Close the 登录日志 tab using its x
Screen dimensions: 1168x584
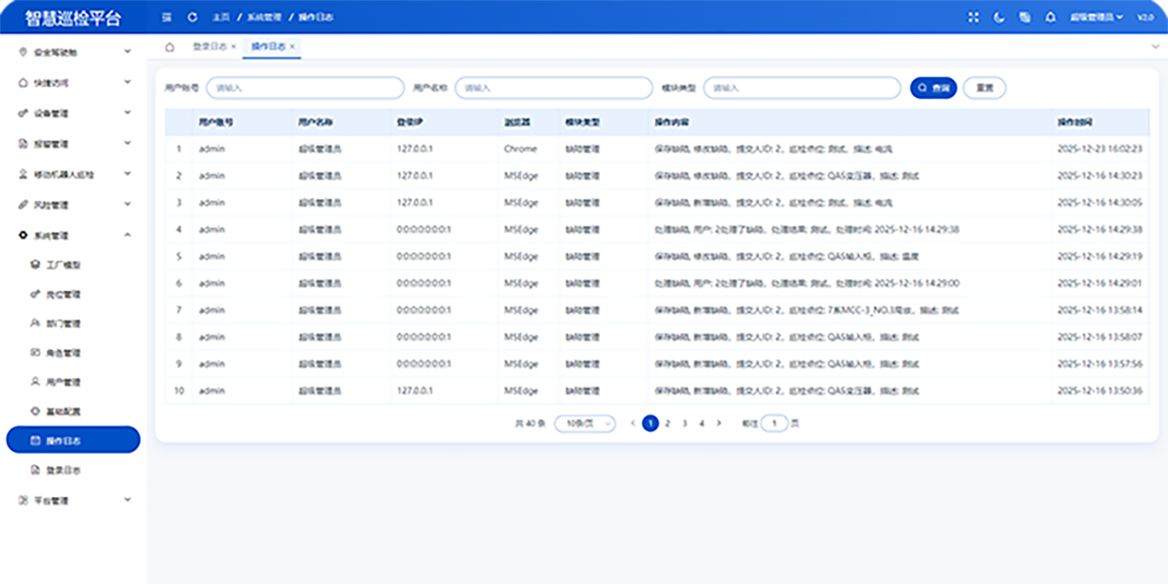[234, 47]
